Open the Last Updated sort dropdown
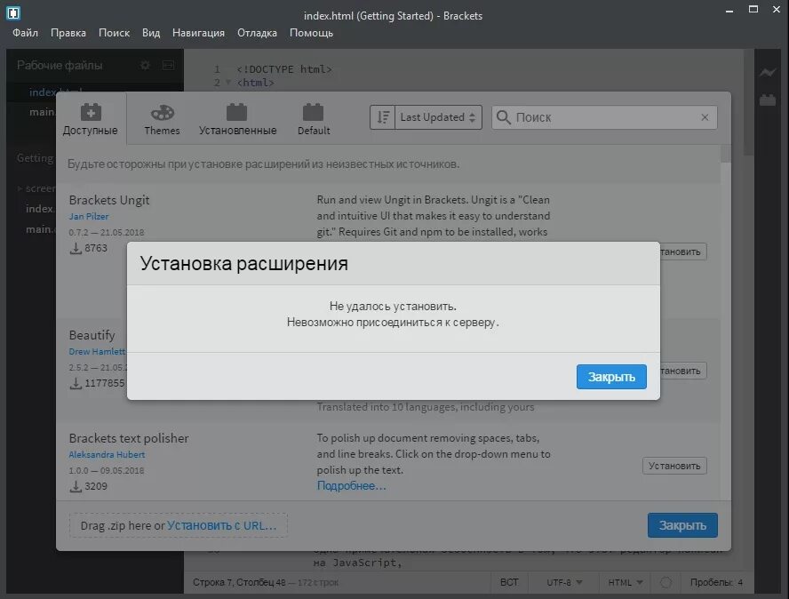This screenshot has height=599, width=789. (x=438, y=117)
